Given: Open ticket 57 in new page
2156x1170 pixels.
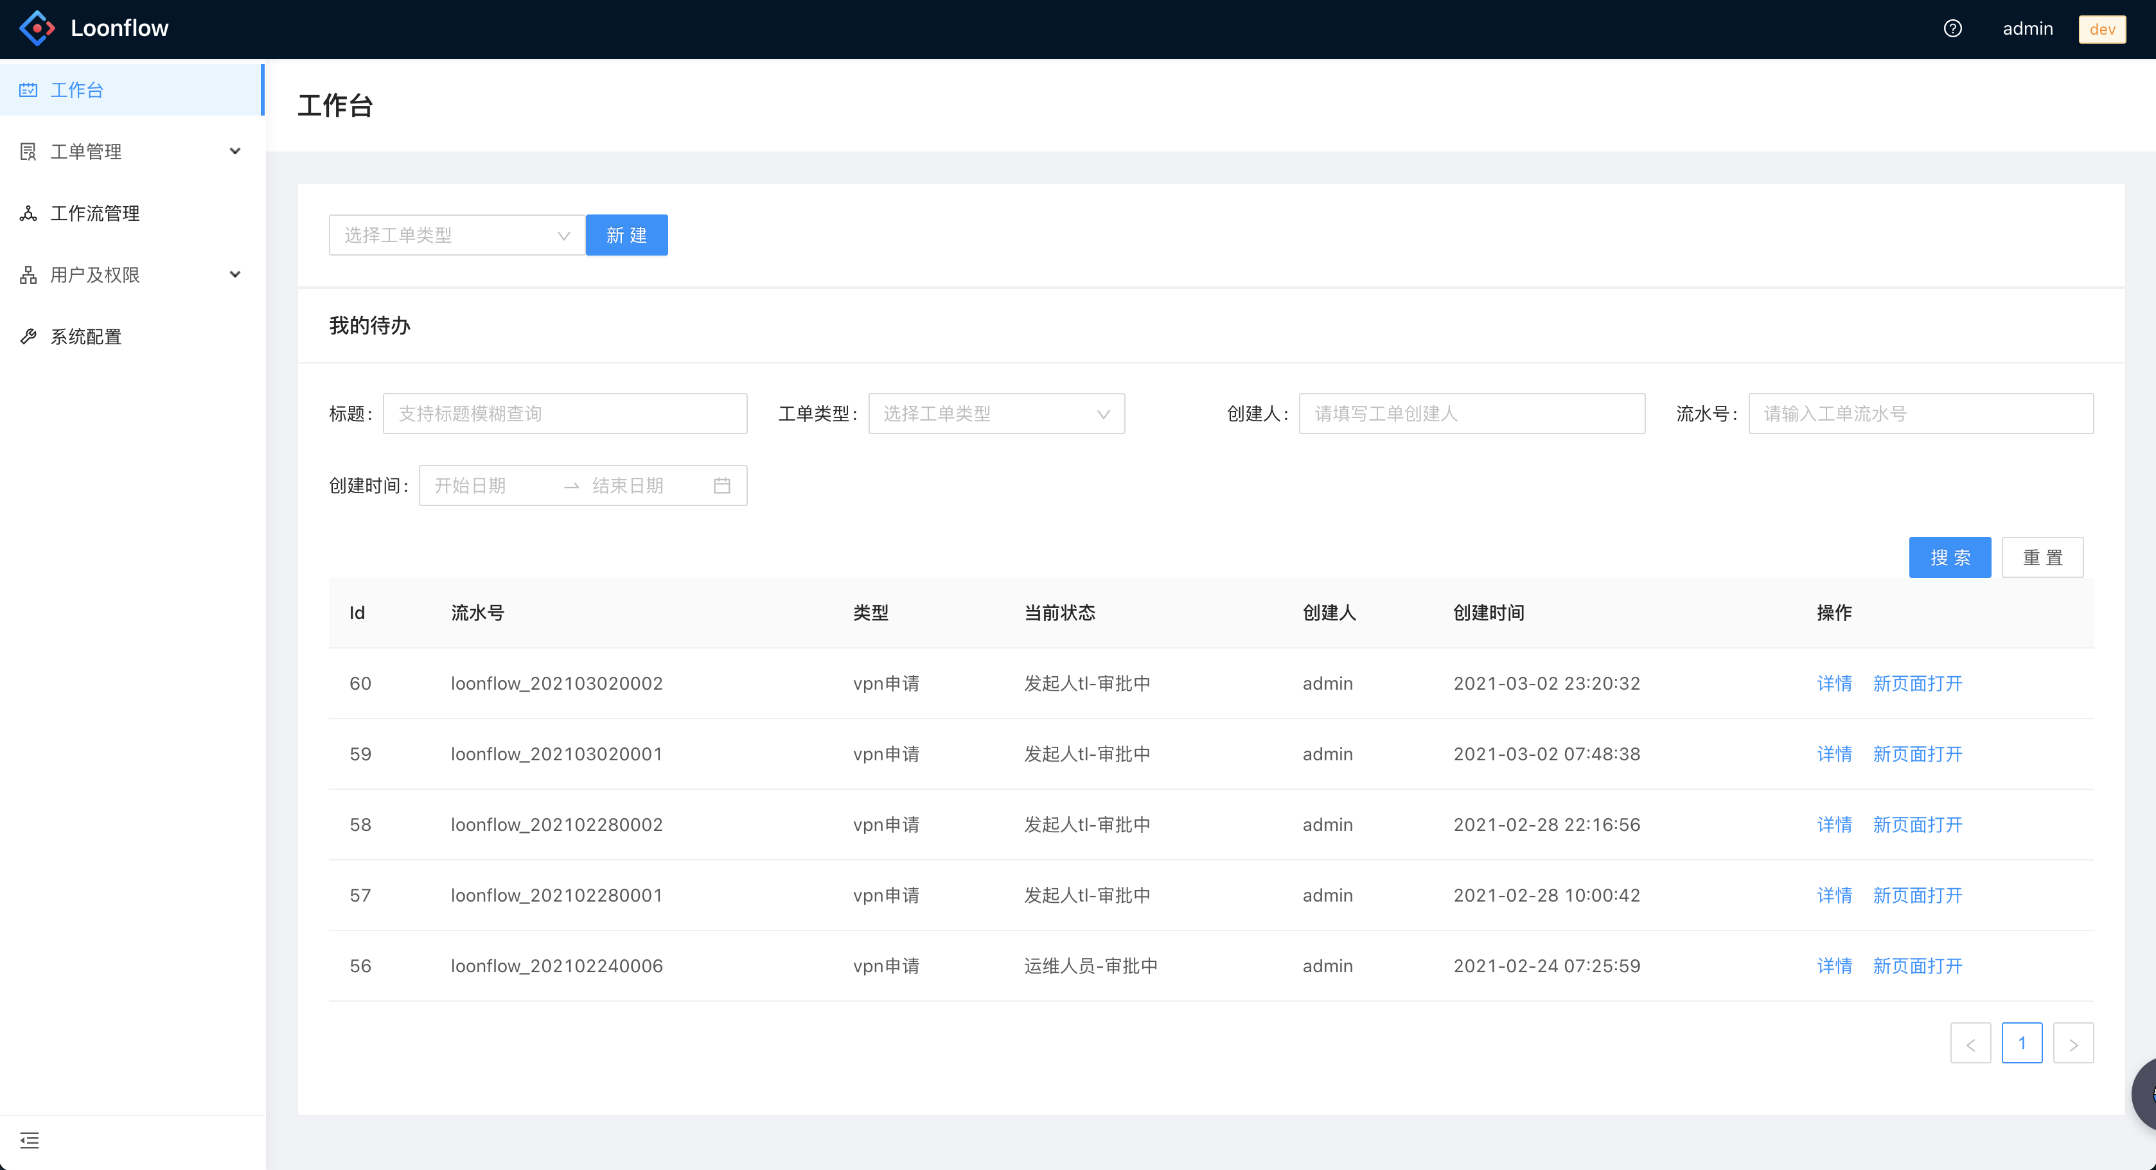Looking at the screenshot, I should (1918, 896).
